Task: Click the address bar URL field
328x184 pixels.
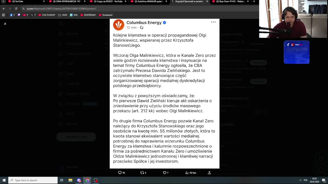Action: 141,8
